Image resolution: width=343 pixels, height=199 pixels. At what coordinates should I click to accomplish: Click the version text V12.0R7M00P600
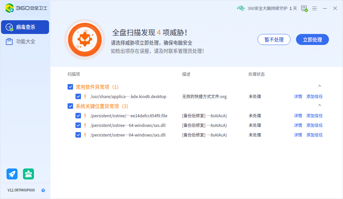(x=21, y=190)
